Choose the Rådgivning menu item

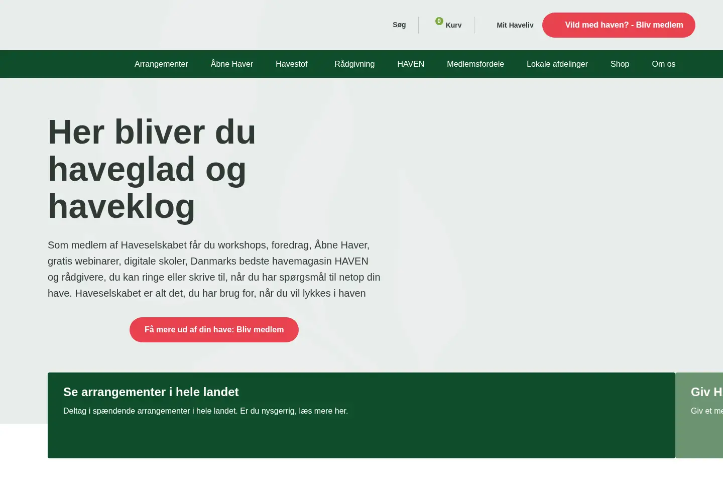point(354,64)
